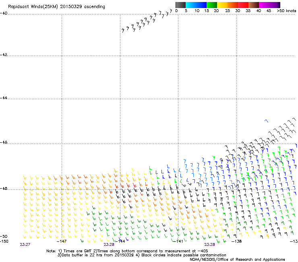Image resolution: width=298 pixels, height=262 pixels.
Task: Click the latitude label -46
Action: [4, 142]
